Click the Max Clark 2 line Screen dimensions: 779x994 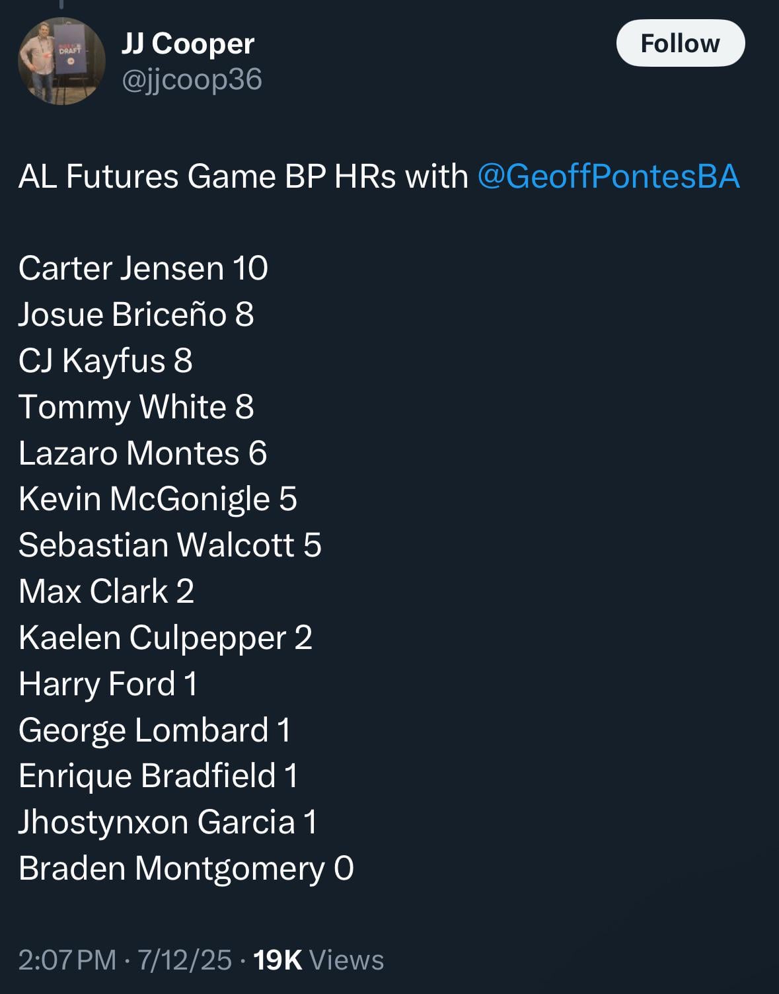(106, 592)
